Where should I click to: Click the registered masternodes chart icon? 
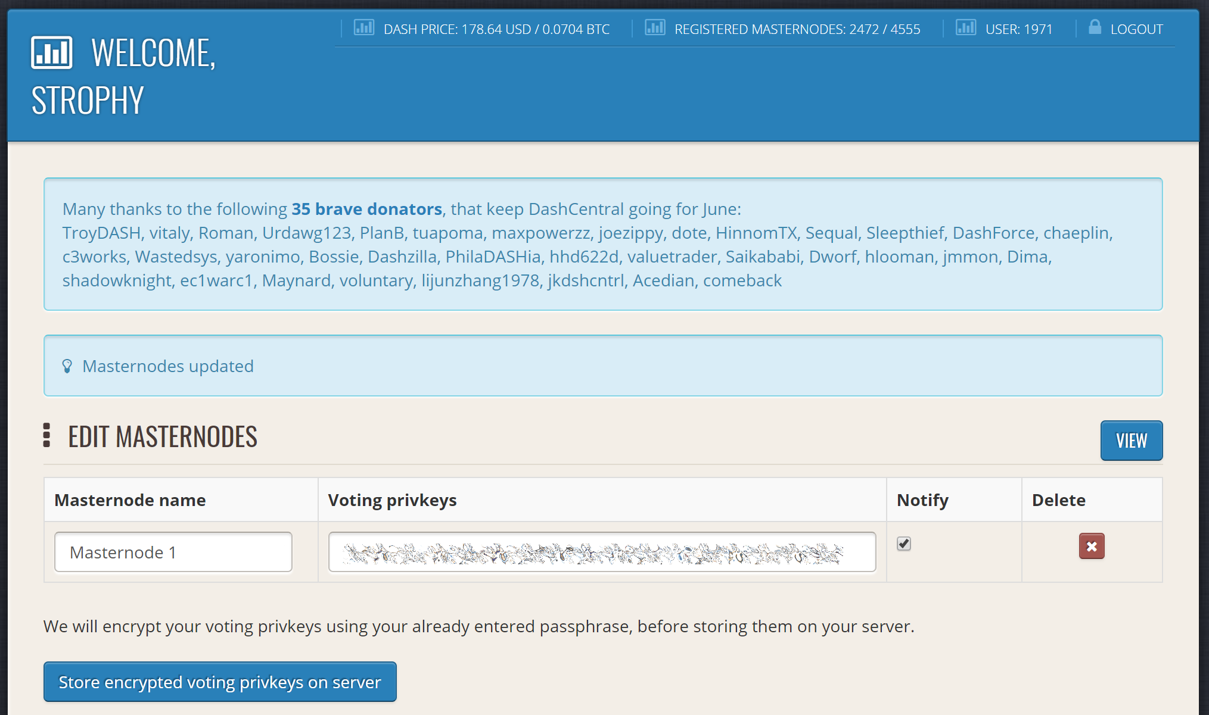[655, 28]
